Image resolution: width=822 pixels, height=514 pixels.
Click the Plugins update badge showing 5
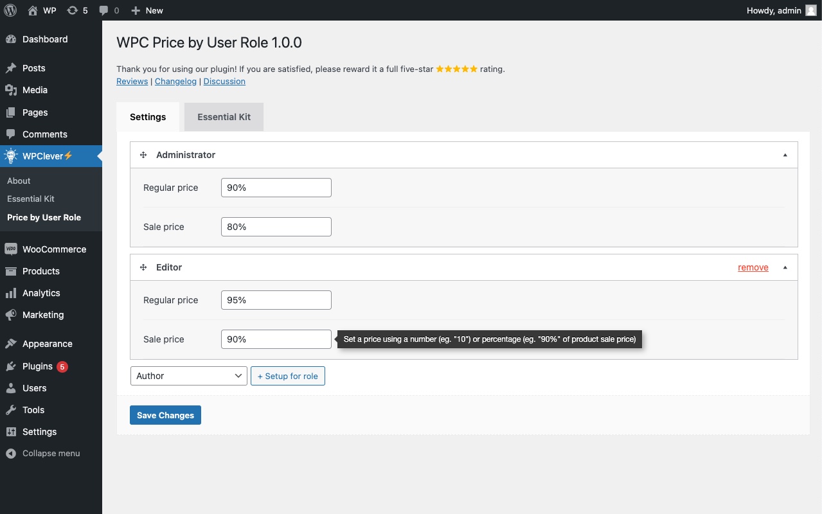(x=62, y=367)
